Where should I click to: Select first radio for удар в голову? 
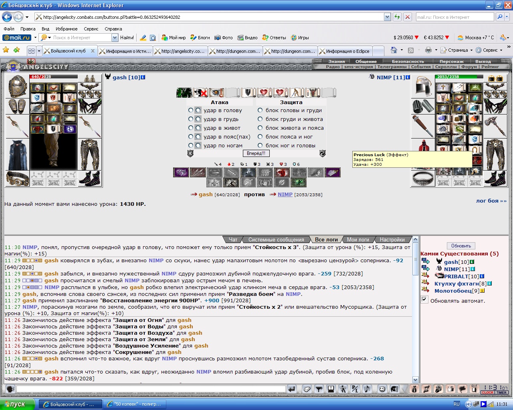pyautogui.click(x=191, y=110)
